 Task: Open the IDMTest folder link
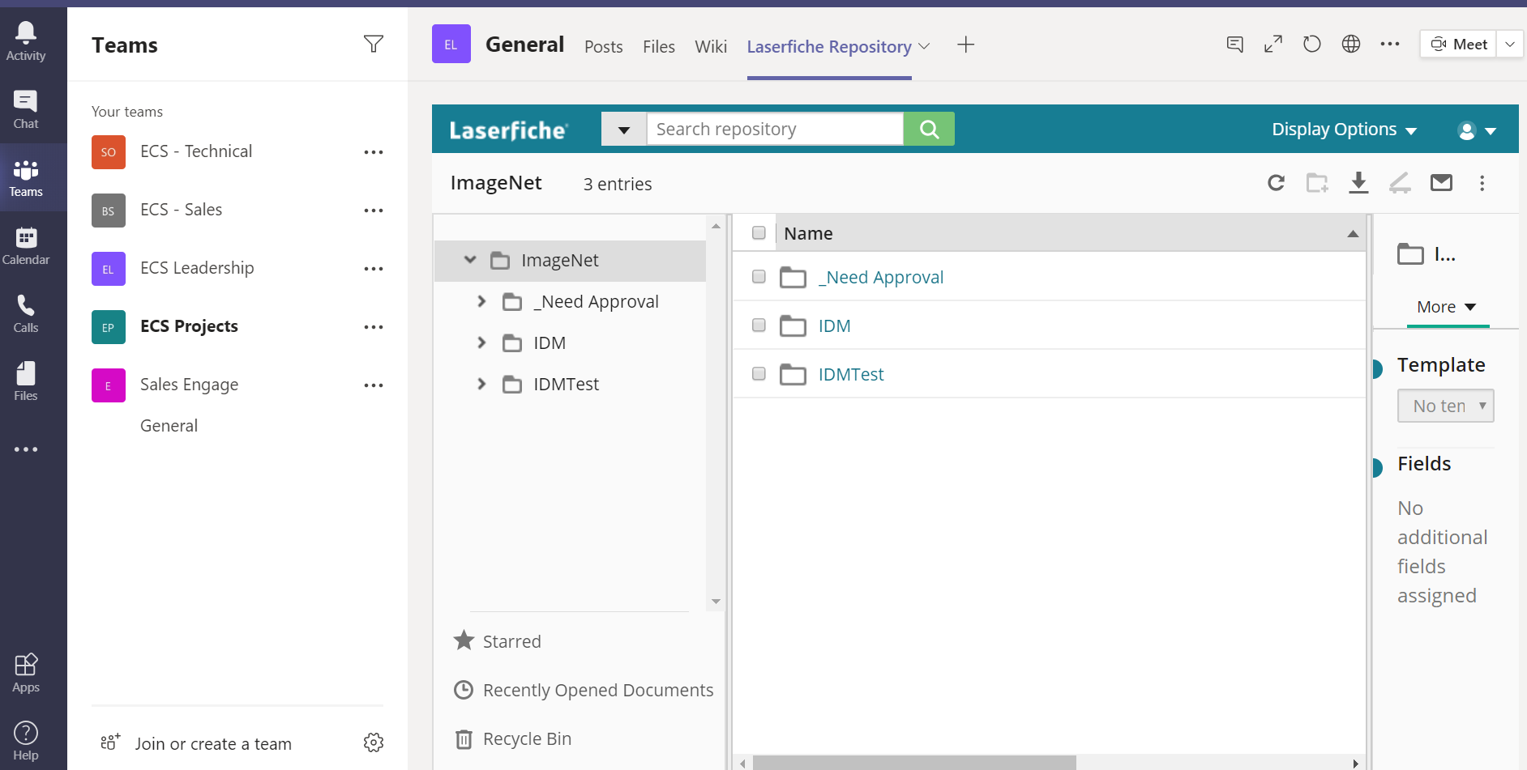click(851, 374)
